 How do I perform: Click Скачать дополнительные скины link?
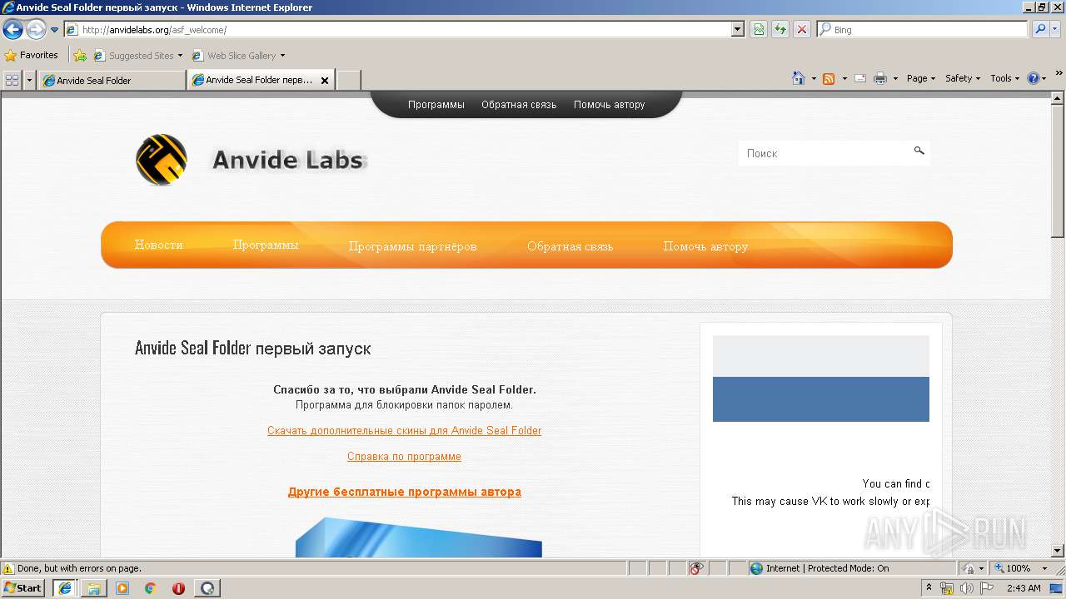pyautogui.click(x=404, y=431)
